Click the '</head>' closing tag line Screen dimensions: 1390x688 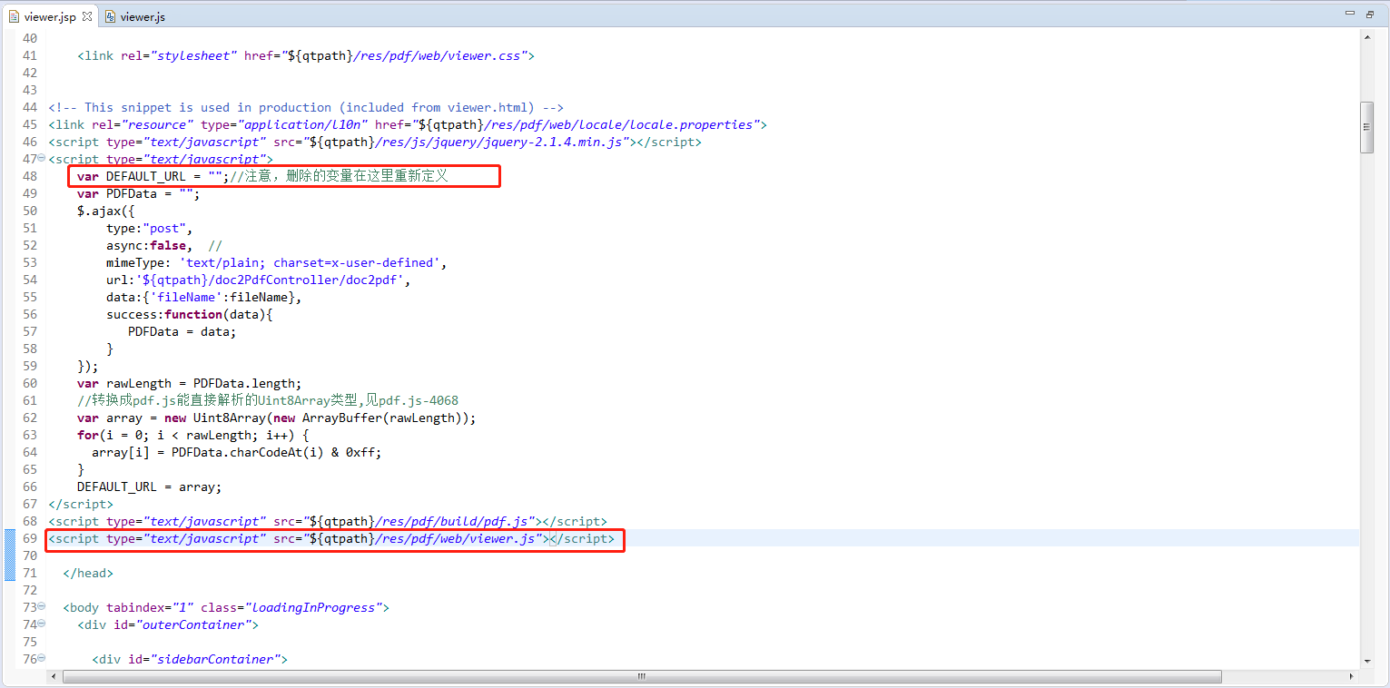coord(88,573)
